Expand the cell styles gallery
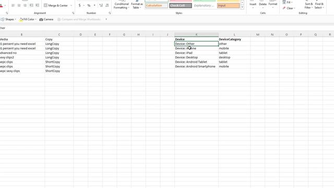 pyautogui.click(x=242, y=7)
